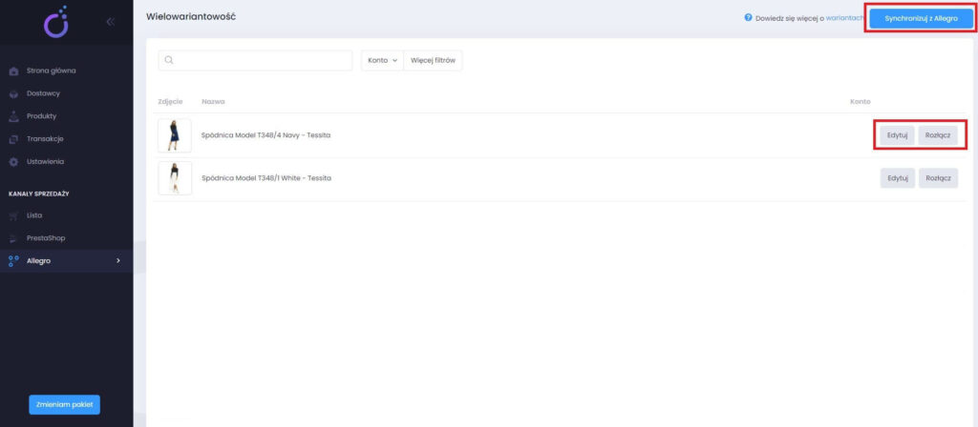
Task: Collapse the sidebar with double-chevron icon
Action: coord(111,22)
